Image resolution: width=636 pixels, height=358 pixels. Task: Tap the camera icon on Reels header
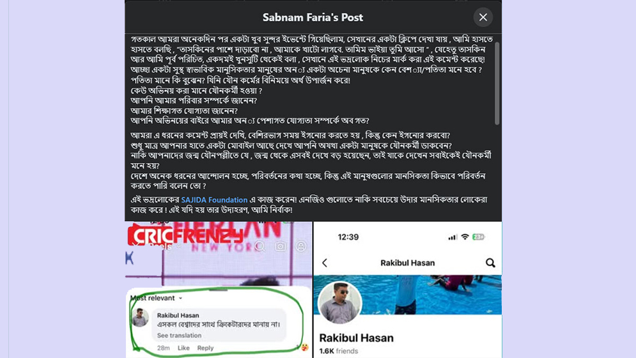(x=280, y=246)
